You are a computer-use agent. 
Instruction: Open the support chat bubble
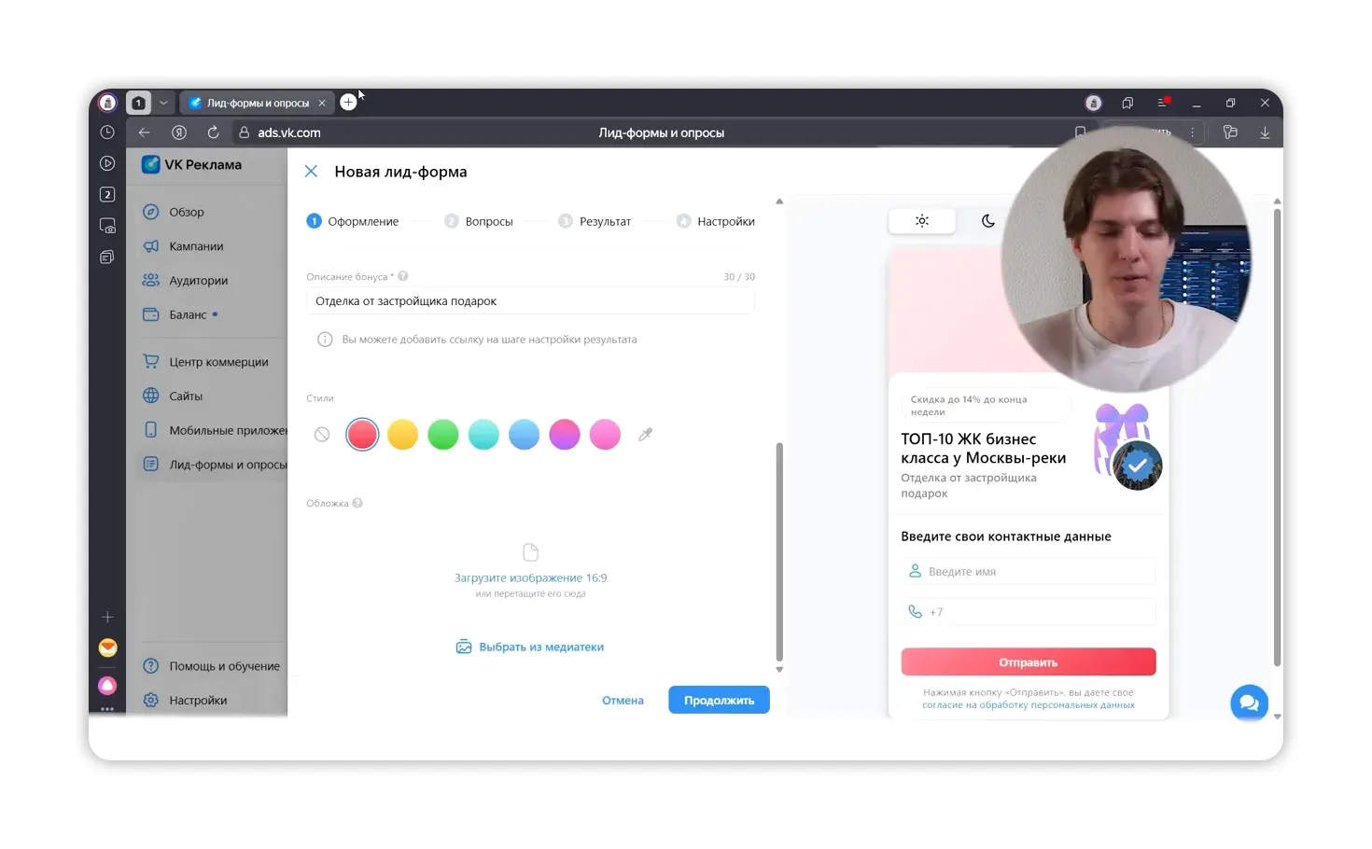coord(1249,703)
